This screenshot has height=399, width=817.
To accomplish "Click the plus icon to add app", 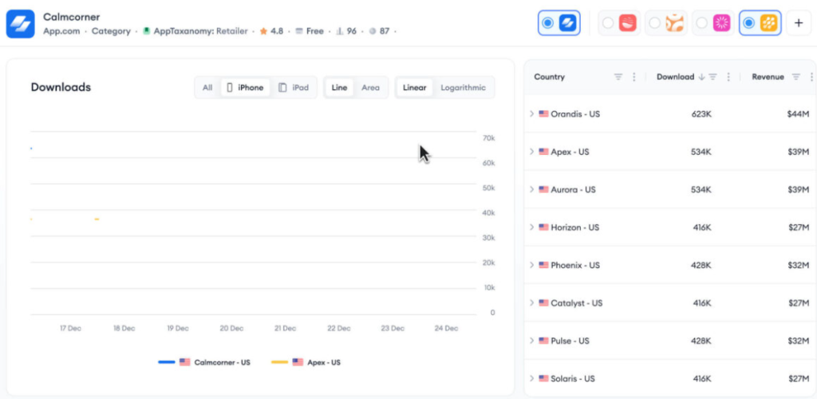I will click(799, 23).
